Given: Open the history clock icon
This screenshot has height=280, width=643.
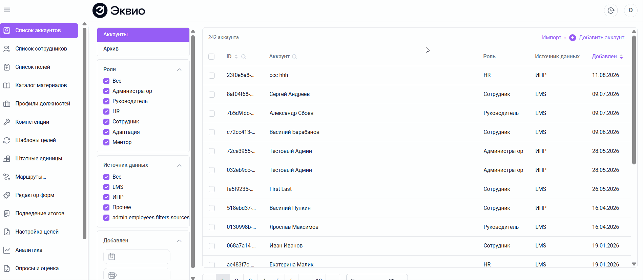Looking at the screenshot, I should tap(611, 11).
